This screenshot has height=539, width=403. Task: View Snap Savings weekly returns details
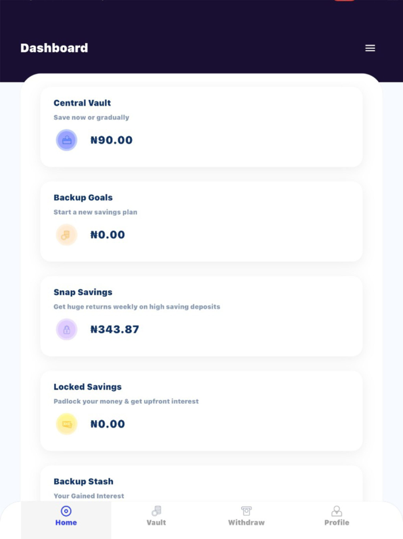coord(201,316)
